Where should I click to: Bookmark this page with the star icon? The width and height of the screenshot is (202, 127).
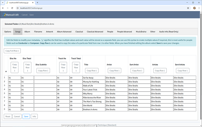pos(188,8)
